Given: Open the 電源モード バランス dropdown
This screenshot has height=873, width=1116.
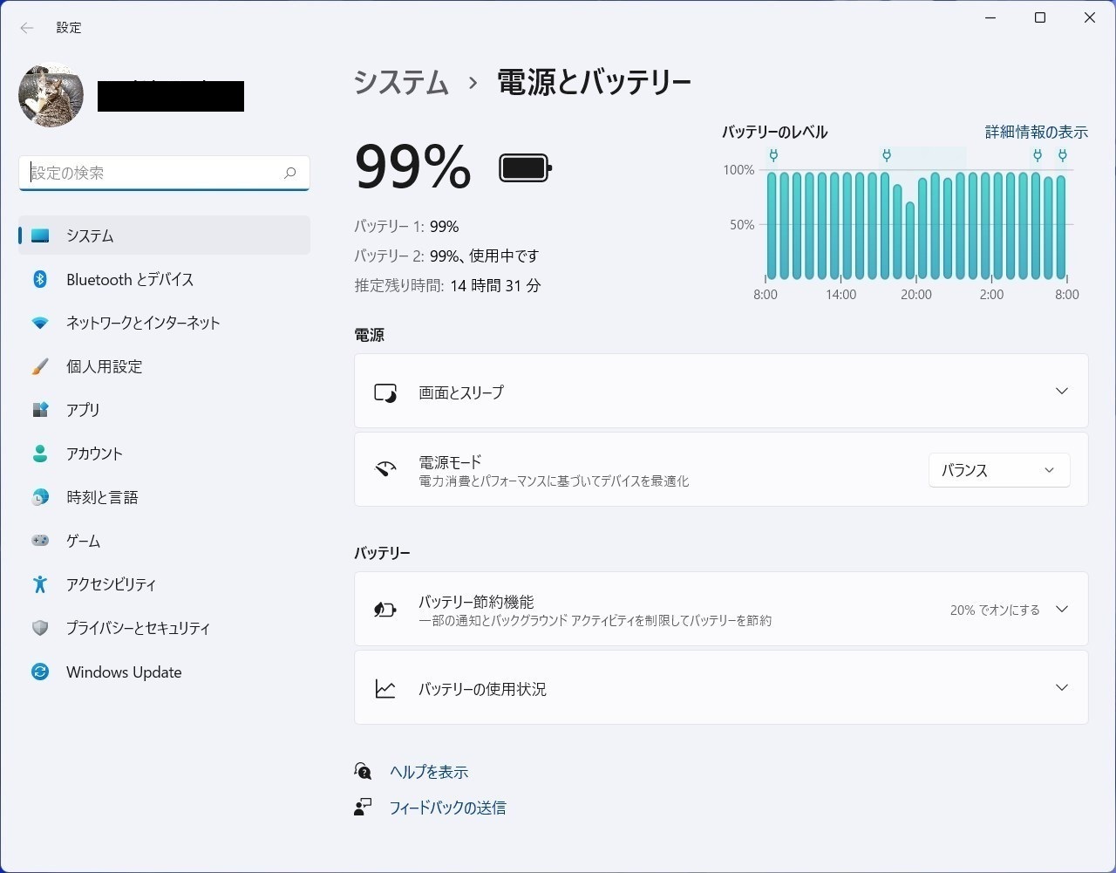Looking at the screenshot, I should pyautogui.click(x=999, y=470).
